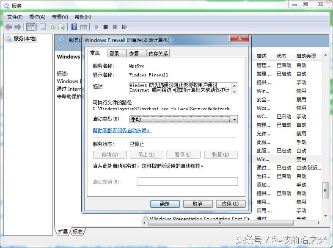Open the 启动类型 dropdown
Image resolution: width=333 pixels, height=248 pixels.
coord(184,119)
